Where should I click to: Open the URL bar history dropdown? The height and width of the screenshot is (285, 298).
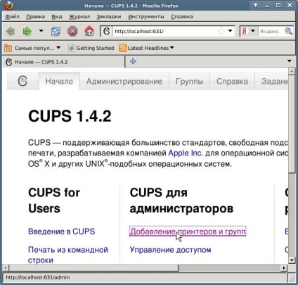pos(231,31)
